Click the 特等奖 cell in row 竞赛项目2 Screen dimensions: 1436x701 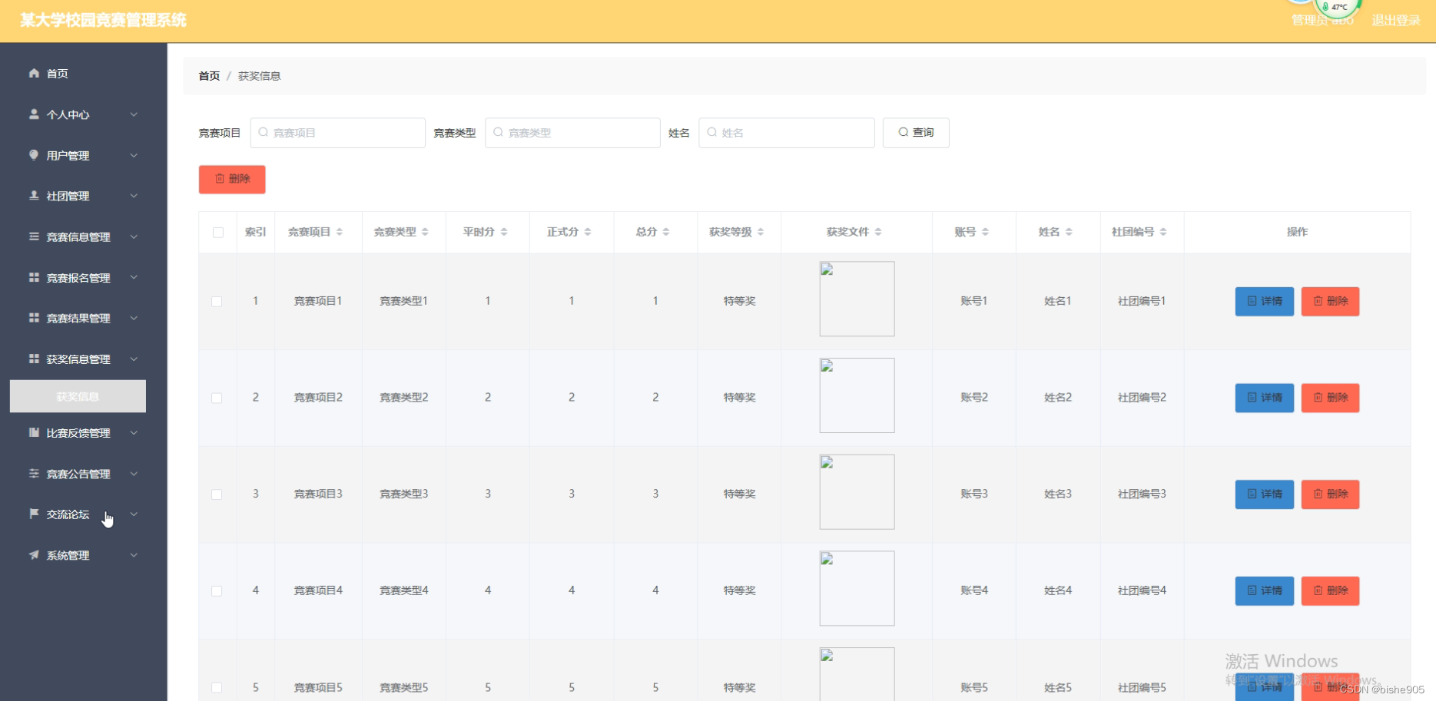pyautogui.click(x=739, y=398)
